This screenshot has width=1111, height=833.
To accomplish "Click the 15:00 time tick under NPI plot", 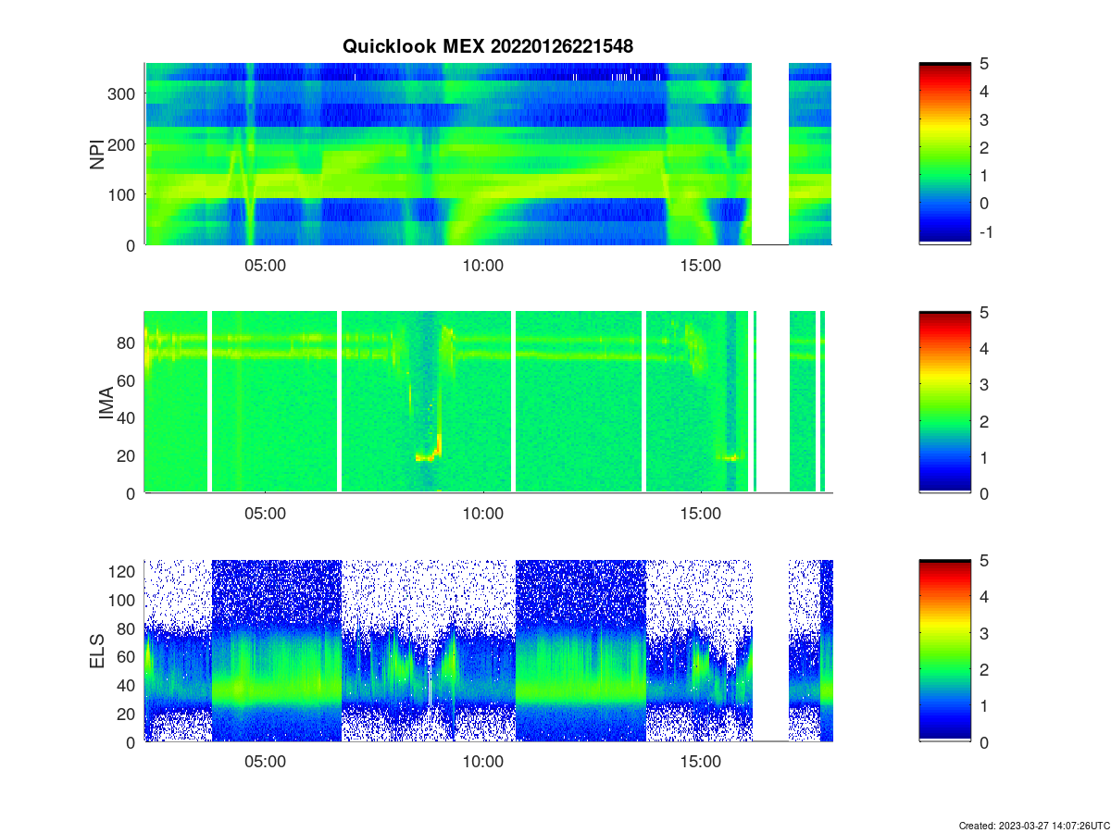I will pyautogui.click(x=701, y=265).
